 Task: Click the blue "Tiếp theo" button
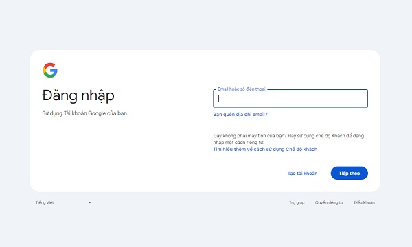tap(350, 173)
